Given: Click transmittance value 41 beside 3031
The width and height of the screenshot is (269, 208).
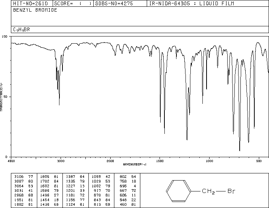Looking at the screenshot, I should pyautogui.click(x=30, y=190).
